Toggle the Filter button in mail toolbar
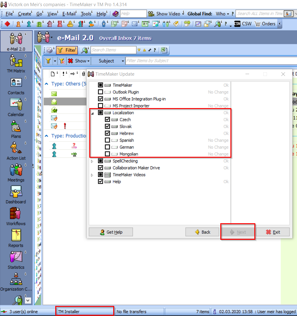 click(x=67, y=50)
